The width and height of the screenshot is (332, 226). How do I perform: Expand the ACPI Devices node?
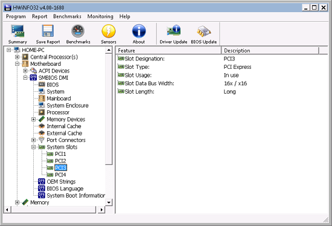click(x=25, y=71)
